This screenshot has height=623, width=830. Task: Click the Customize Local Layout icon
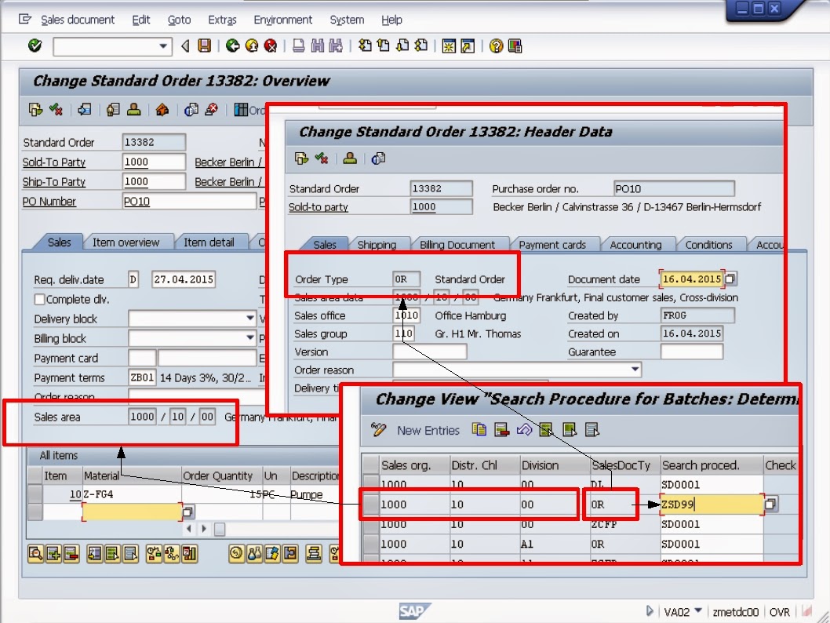coord(515,46)
